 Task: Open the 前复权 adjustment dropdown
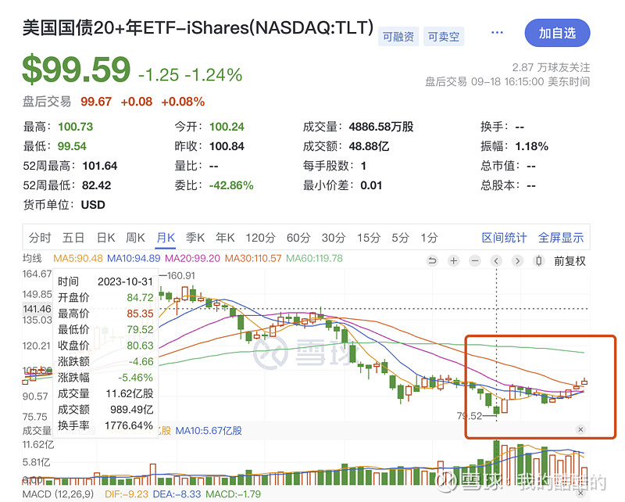tap(570, 261)
